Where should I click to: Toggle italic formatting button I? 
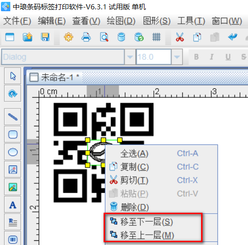coord(211,57)
